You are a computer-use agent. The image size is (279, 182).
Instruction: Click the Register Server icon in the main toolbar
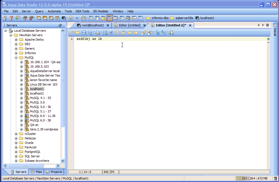(5, 18)
